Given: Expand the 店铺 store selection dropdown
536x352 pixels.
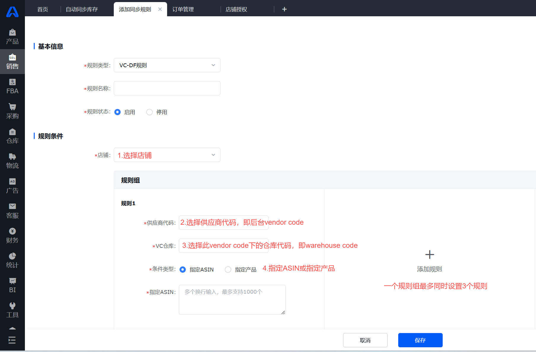Looking at the screenshot, I should [x=167, y=155].
